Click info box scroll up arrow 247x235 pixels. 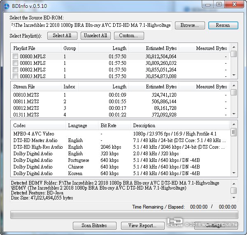234,184
